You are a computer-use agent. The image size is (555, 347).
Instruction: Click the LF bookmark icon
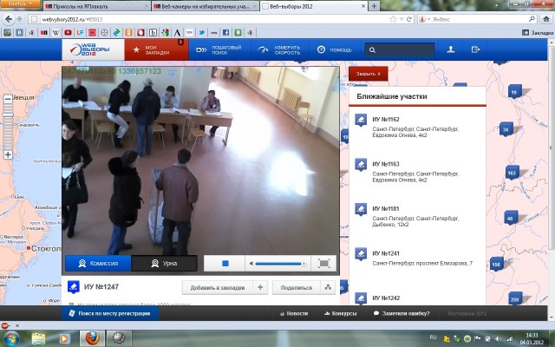(x=80, y=33)
